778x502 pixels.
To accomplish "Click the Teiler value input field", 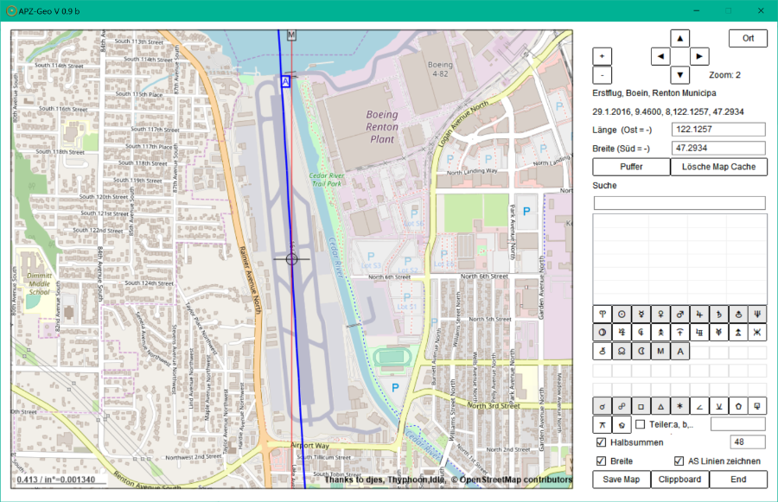I will pos(738,424).
